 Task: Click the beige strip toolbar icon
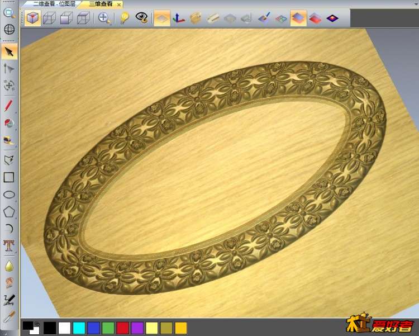[213, 18]
